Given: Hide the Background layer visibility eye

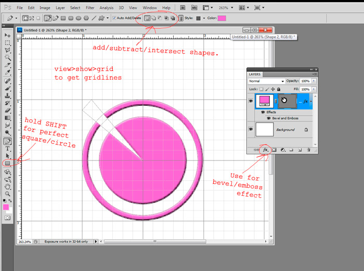Looking at the screenshot, I should [251, 129].
